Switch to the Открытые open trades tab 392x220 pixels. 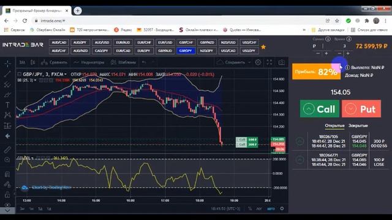334,126
